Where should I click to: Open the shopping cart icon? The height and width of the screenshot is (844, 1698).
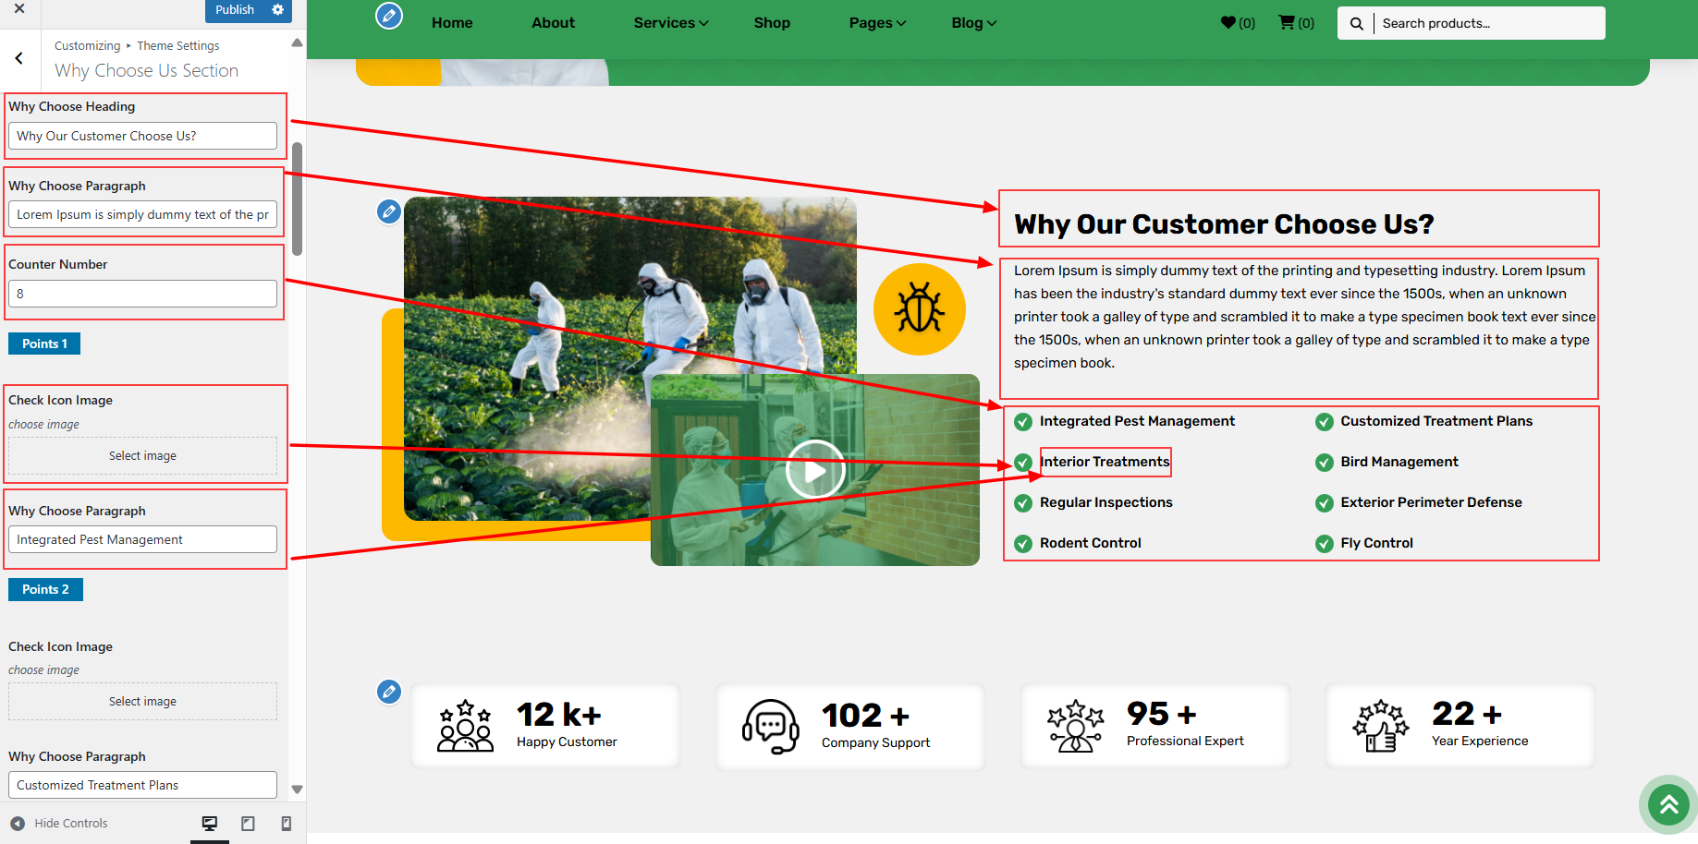tap(1286, 23)
